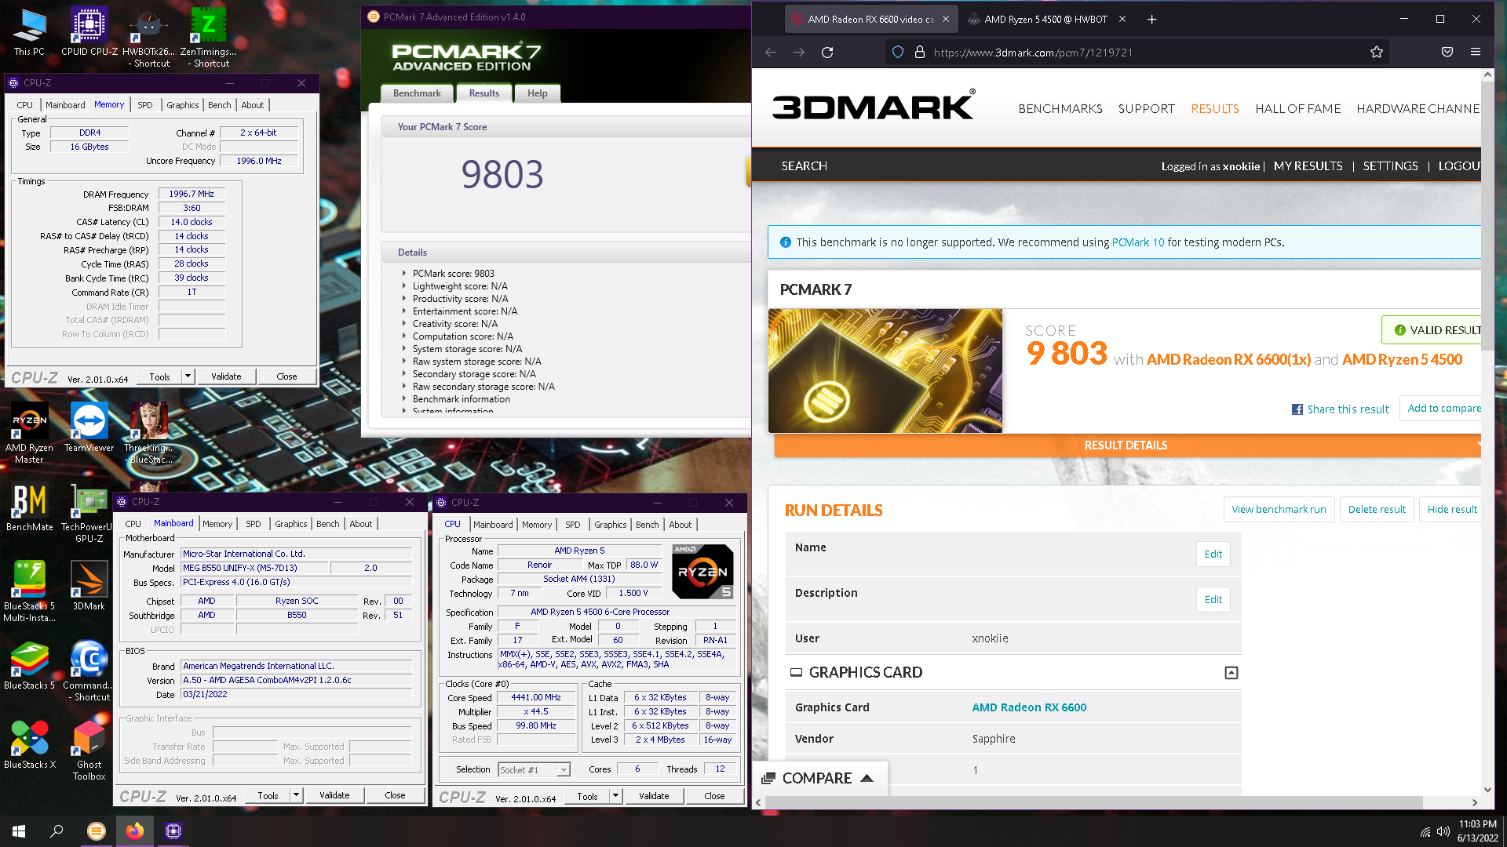This screenshot has height=847, width=1507.
Task: Launch BlueStacks 5 desktop icon
Action: [x=29, y=665]
